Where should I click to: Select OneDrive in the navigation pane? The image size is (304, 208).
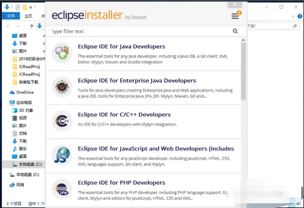[25, 92]
